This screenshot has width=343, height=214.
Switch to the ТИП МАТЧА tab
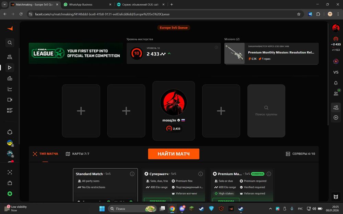coord(46,154)
